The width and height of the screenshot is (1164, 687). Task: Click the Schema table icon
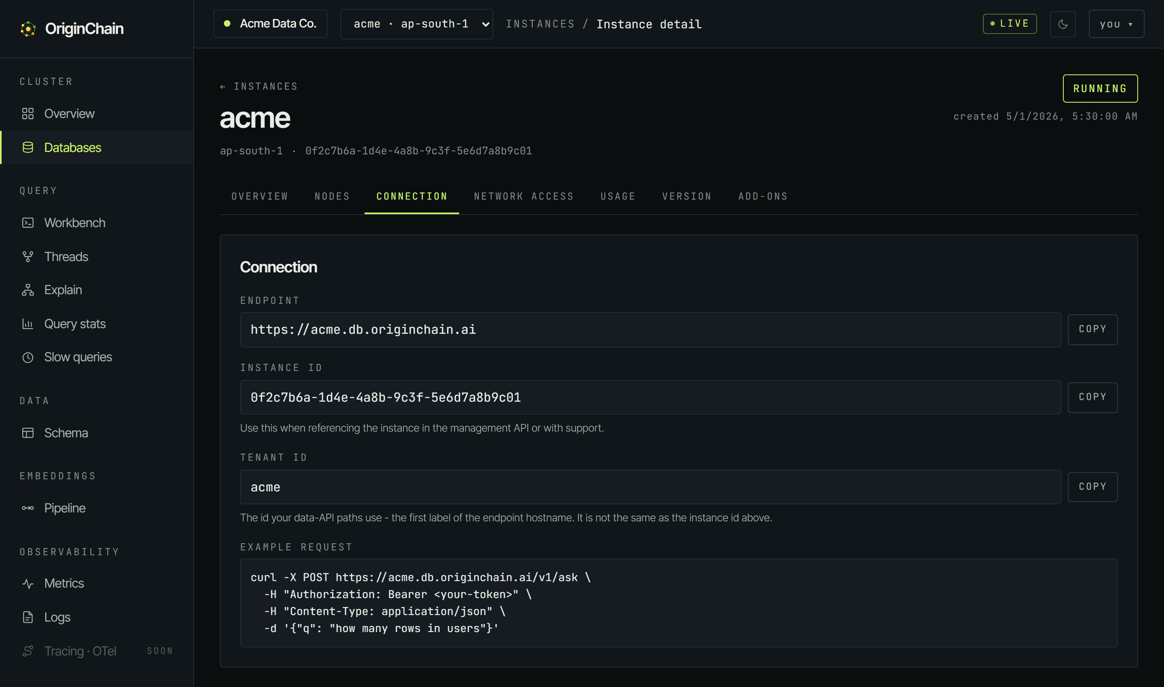28,433
